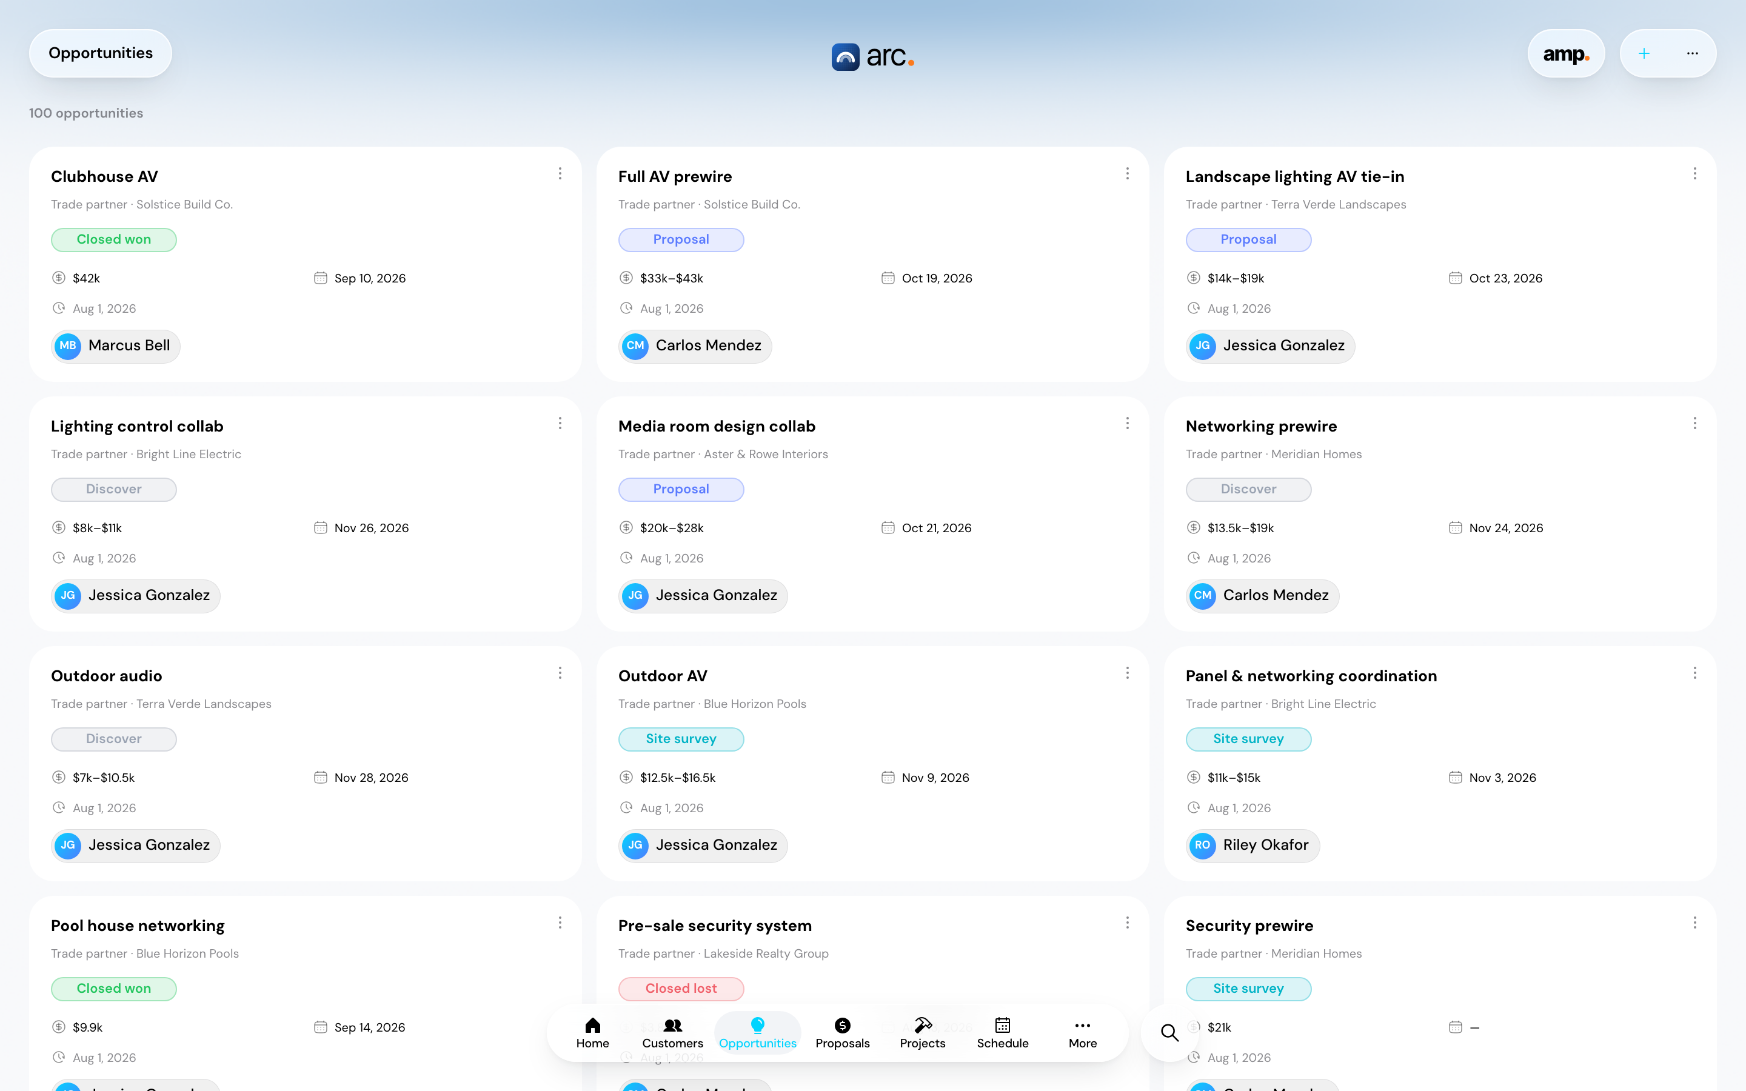Select Marcus Bell owner chip

[116, 345]
